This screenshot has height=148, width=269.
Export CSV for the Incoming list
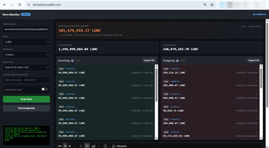(x=149, y=60)
